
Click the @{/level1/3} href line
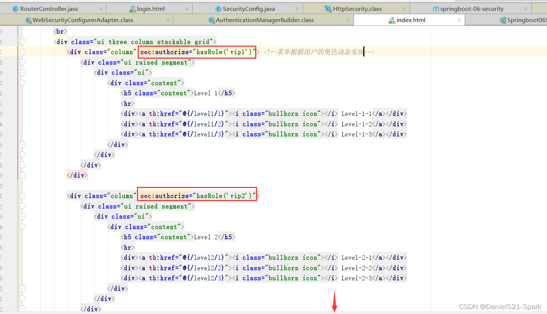264,134
